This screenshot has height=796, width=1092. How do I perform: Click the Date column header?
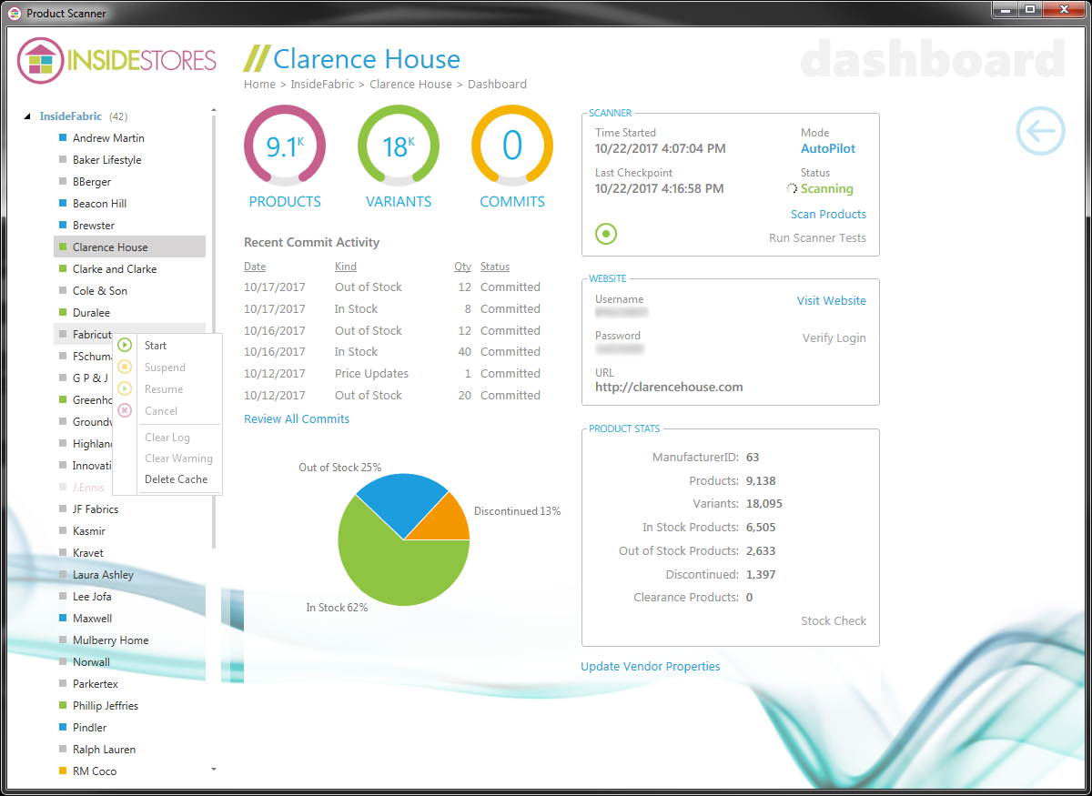[255, 267]
